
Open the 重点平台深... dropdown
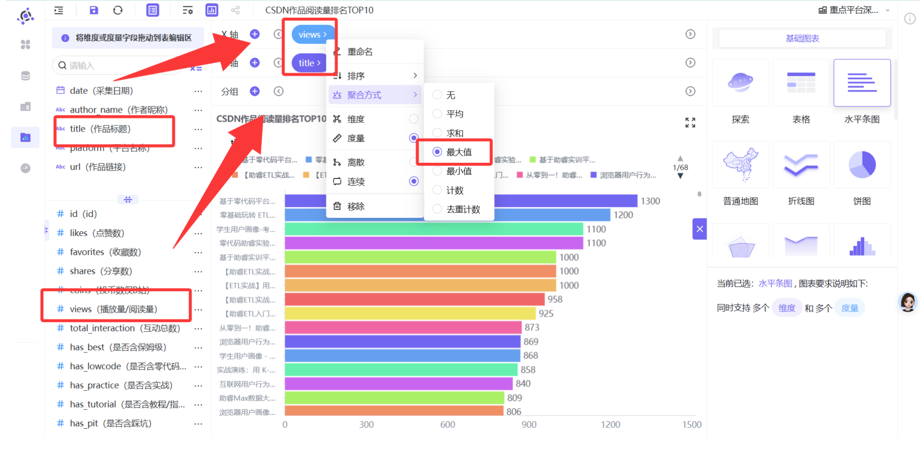coord(854,10)
